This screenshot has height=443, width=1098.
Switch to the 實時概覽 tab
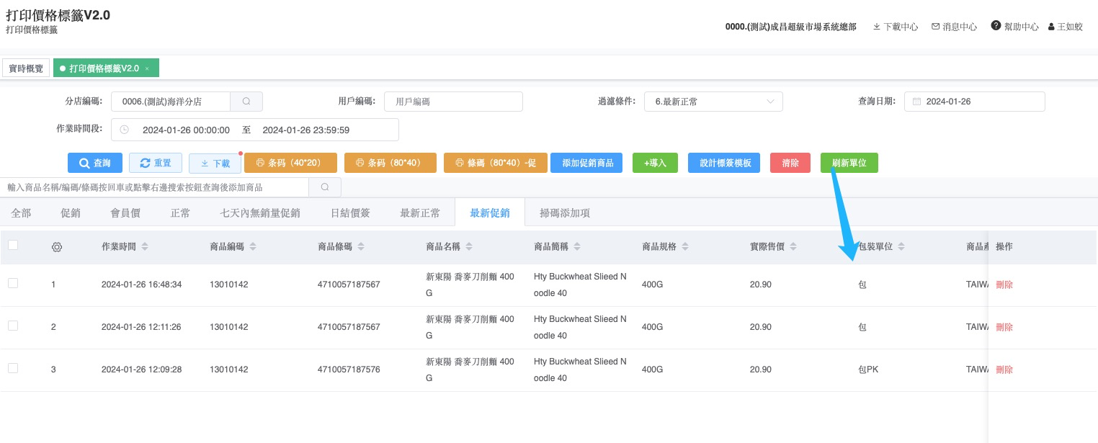point(26,68)
